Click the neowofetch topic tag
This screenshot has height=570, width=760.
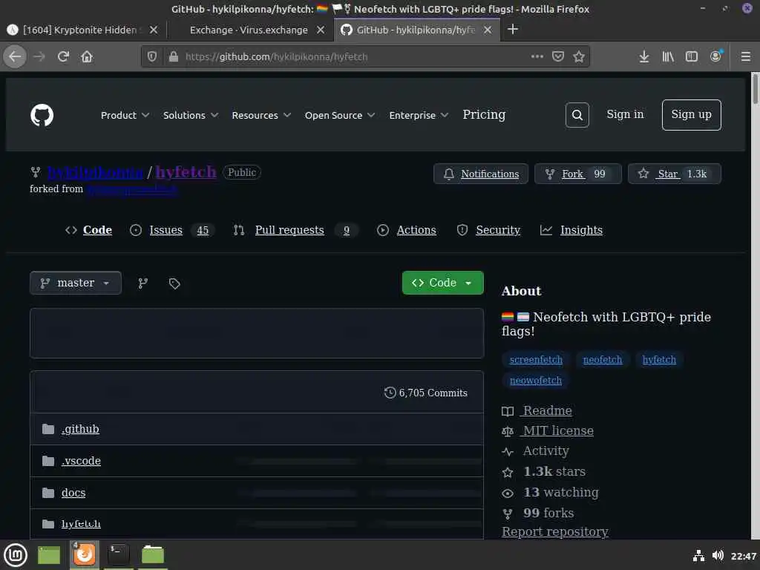tap(536, 381)
